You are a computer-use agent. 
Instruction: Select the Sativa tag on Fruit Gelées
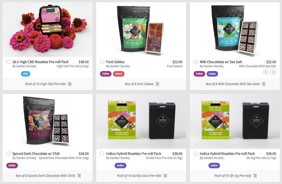click(x=118, y=74)
